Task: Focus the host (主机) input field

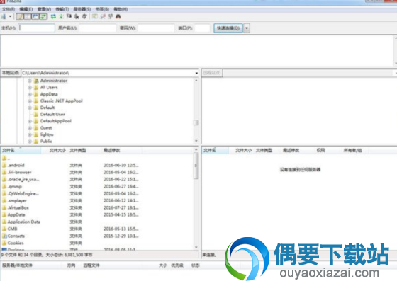Action: (37, 28)
